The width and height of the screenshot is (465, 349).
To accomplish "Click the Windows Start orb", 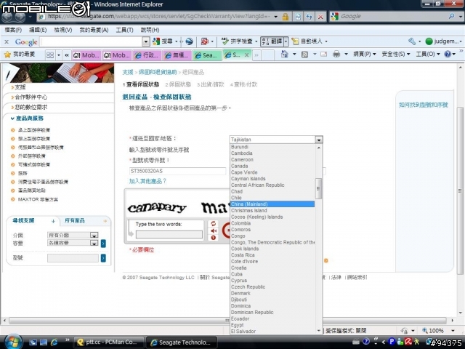I will [13, 342].
